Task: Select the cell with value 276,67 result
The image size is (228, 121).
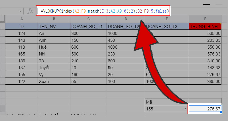Action: (x=205, y=109)
